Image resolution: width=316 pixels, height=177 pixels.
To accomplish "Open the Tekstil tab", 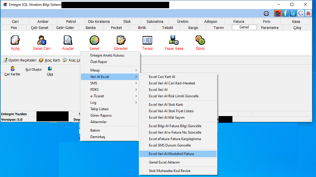I will 167,28.
